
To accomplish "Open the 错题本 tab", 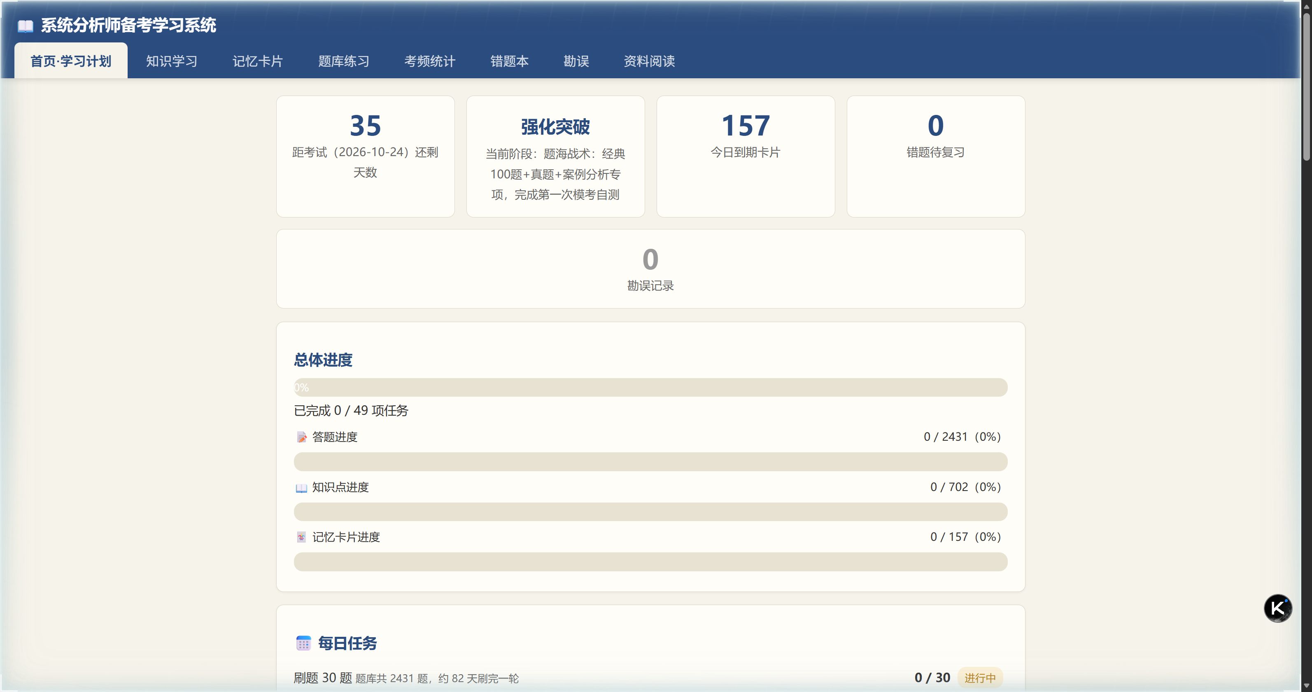I will coord(509,61).
